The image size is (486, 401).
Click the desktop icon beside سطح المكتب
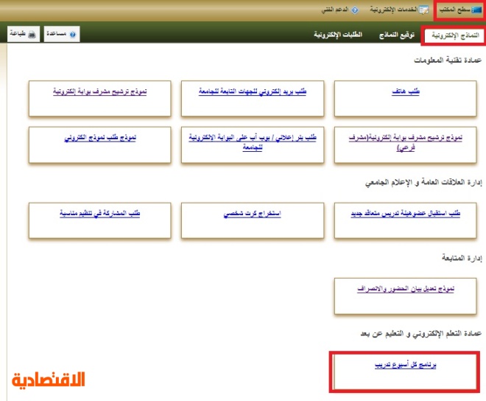[x=476, y=10]
